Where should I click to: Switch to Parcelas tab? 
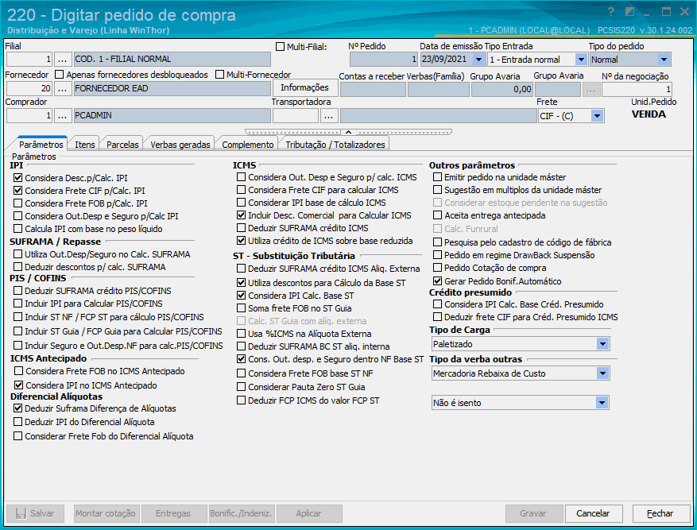[122, 145]
